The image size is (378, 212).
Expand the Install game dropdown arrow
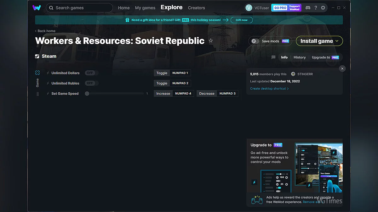click(336, 41)
